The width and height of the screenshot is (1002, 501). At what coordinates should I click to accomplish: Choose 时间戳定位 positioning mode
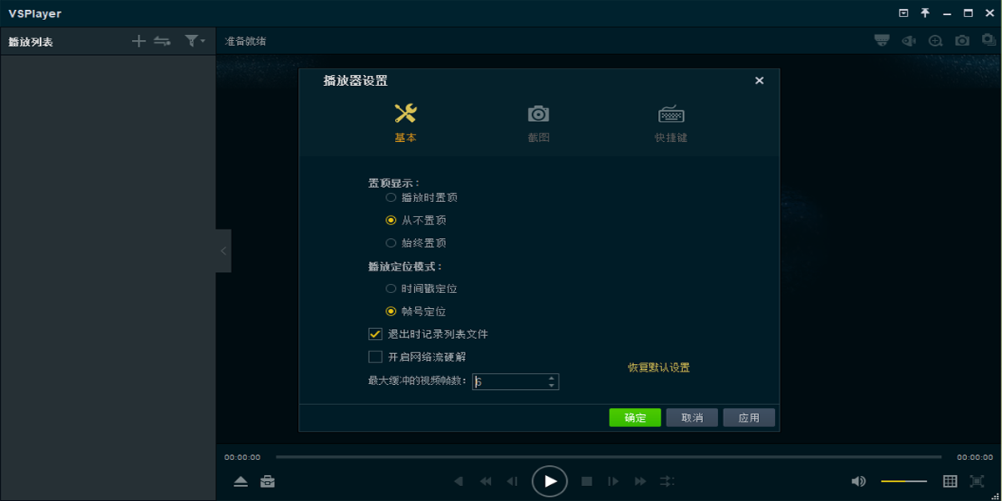(391, 289)
